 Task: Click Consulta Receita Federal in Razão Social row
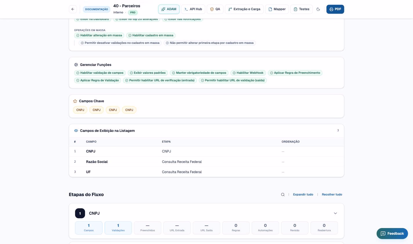[182, 162]
